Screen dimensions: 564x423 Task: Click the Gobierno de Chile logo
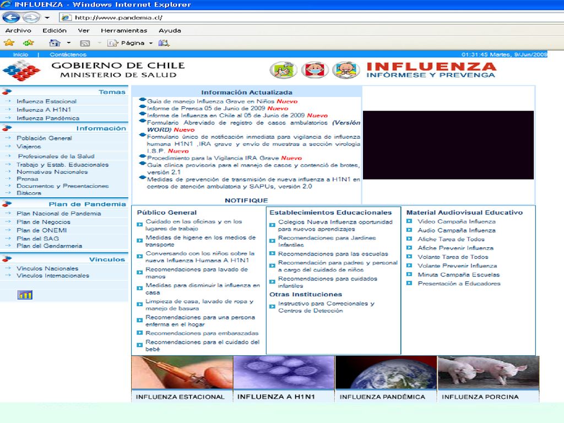click(x=21, y=70)
